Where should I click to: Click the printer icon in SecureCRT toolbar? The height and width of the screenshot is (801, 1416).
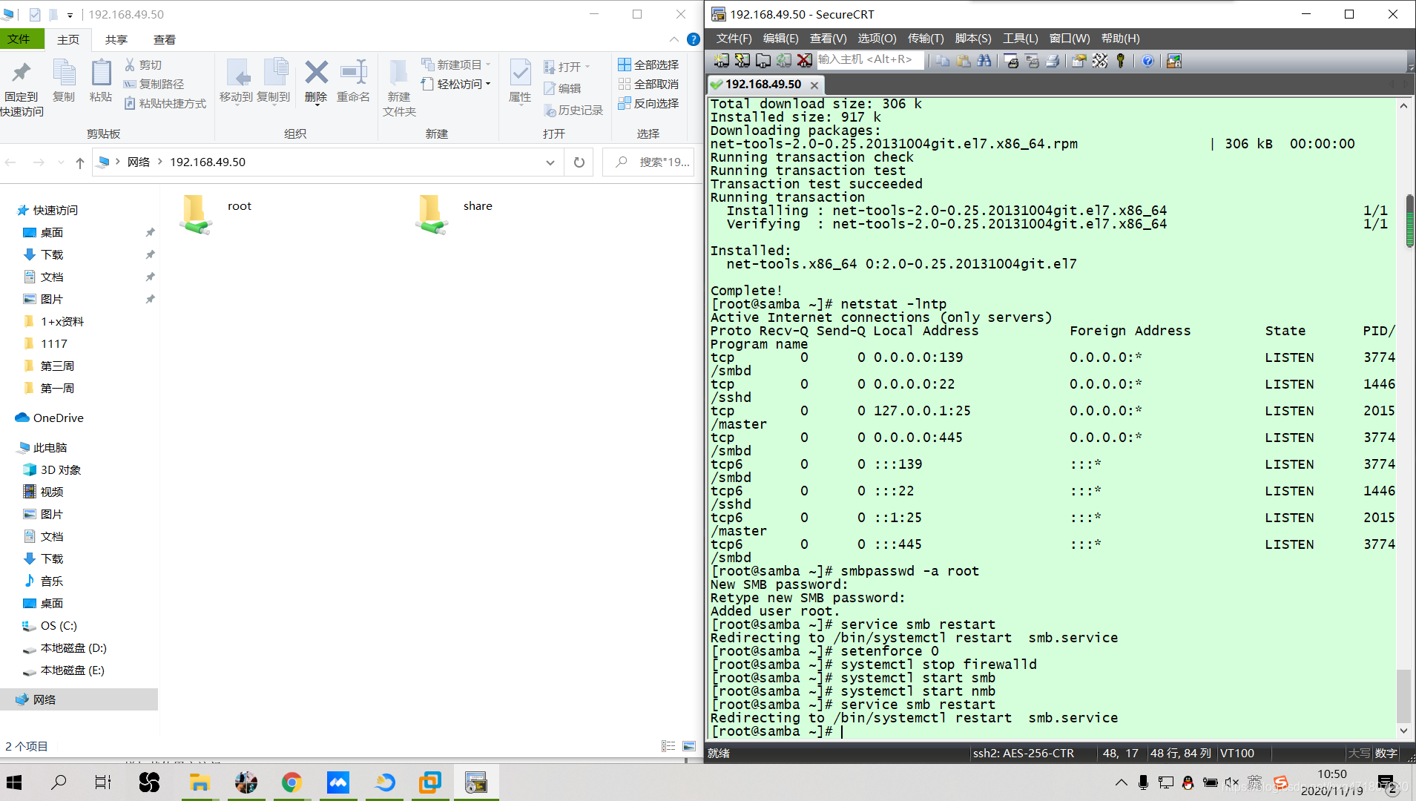pos(1053,61)
